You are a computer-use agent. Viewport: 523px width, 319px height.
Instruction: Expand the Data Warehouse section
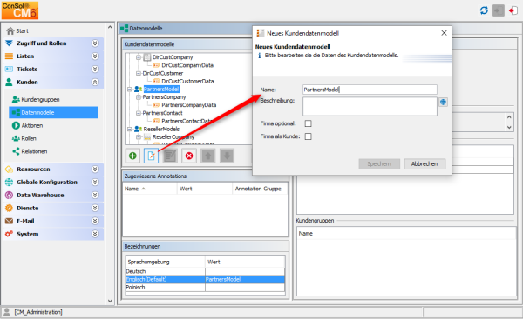point(95,196)
